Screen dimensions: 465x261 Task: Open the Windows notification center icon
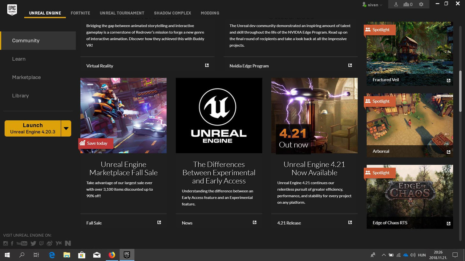(455, 255)
